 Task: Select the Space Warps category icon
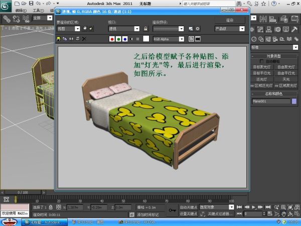click(x=289, y=39)
